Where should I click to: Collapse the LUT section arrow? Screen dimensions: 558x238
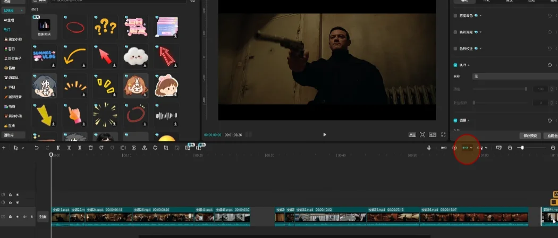(x=468, y=65)
